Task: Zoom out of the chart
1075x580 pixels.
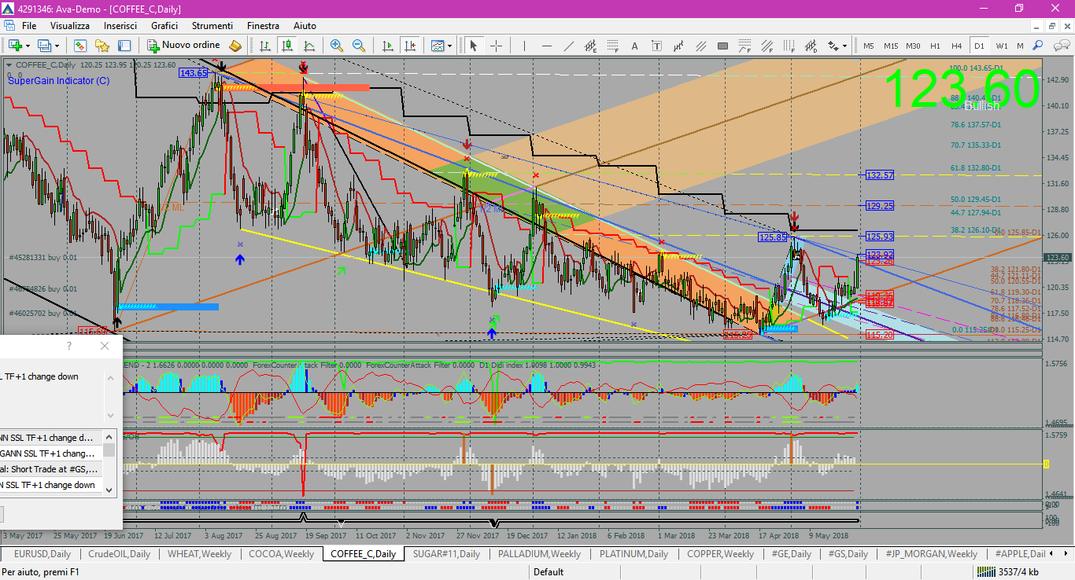Action: tap(359, 46)
